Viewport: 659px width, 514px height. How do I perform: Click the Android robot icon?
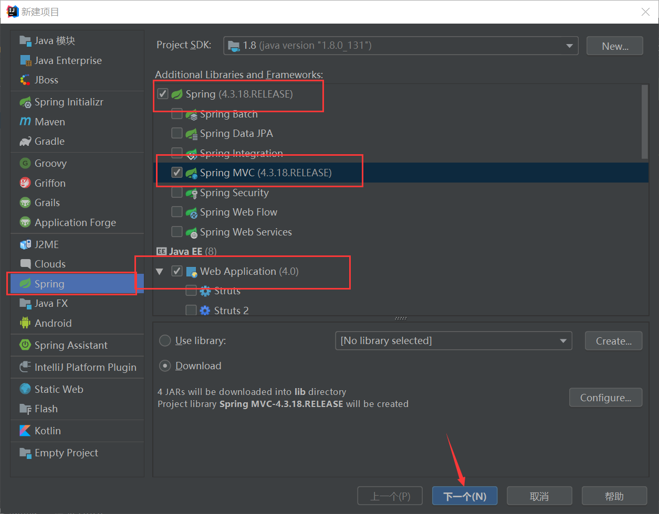(x=25, y=323)
